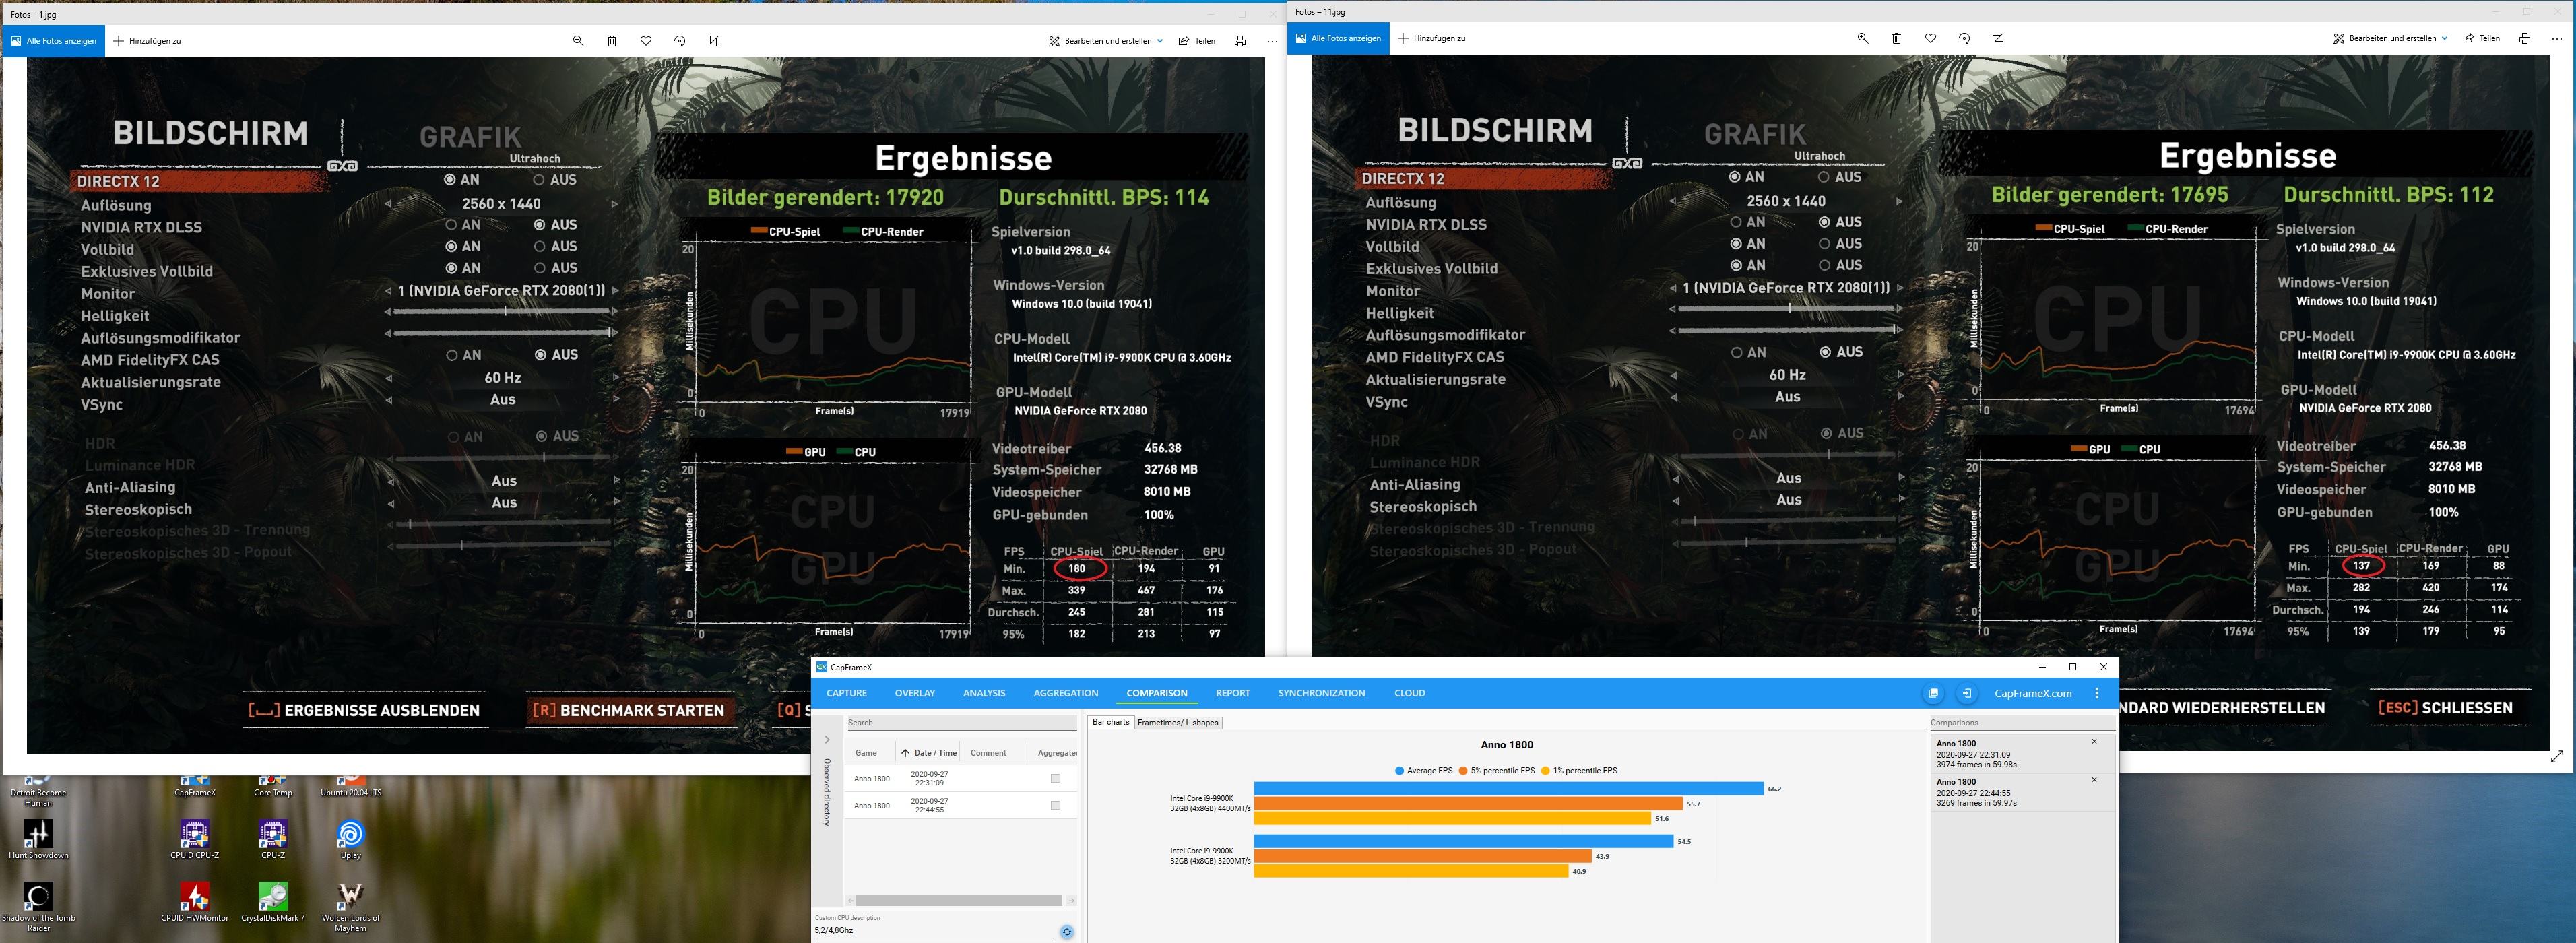The image size is (2576, 943).
Task: Expand Observed directory panel chevron
Action: pyautogui.click(x=827, y=740)
